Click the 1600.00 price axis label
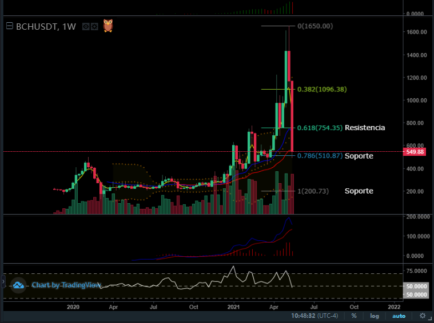 coord(416,32)
